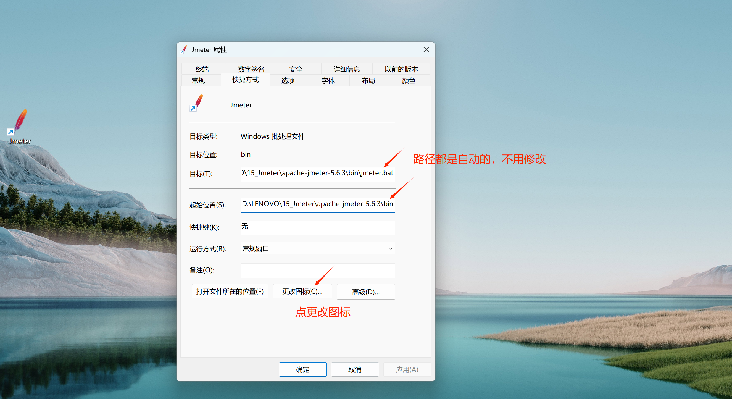The width and height of the screenshot is (732, 399).
Task: Switch to the 布局 tab
Action: click(x=368, y=80)
